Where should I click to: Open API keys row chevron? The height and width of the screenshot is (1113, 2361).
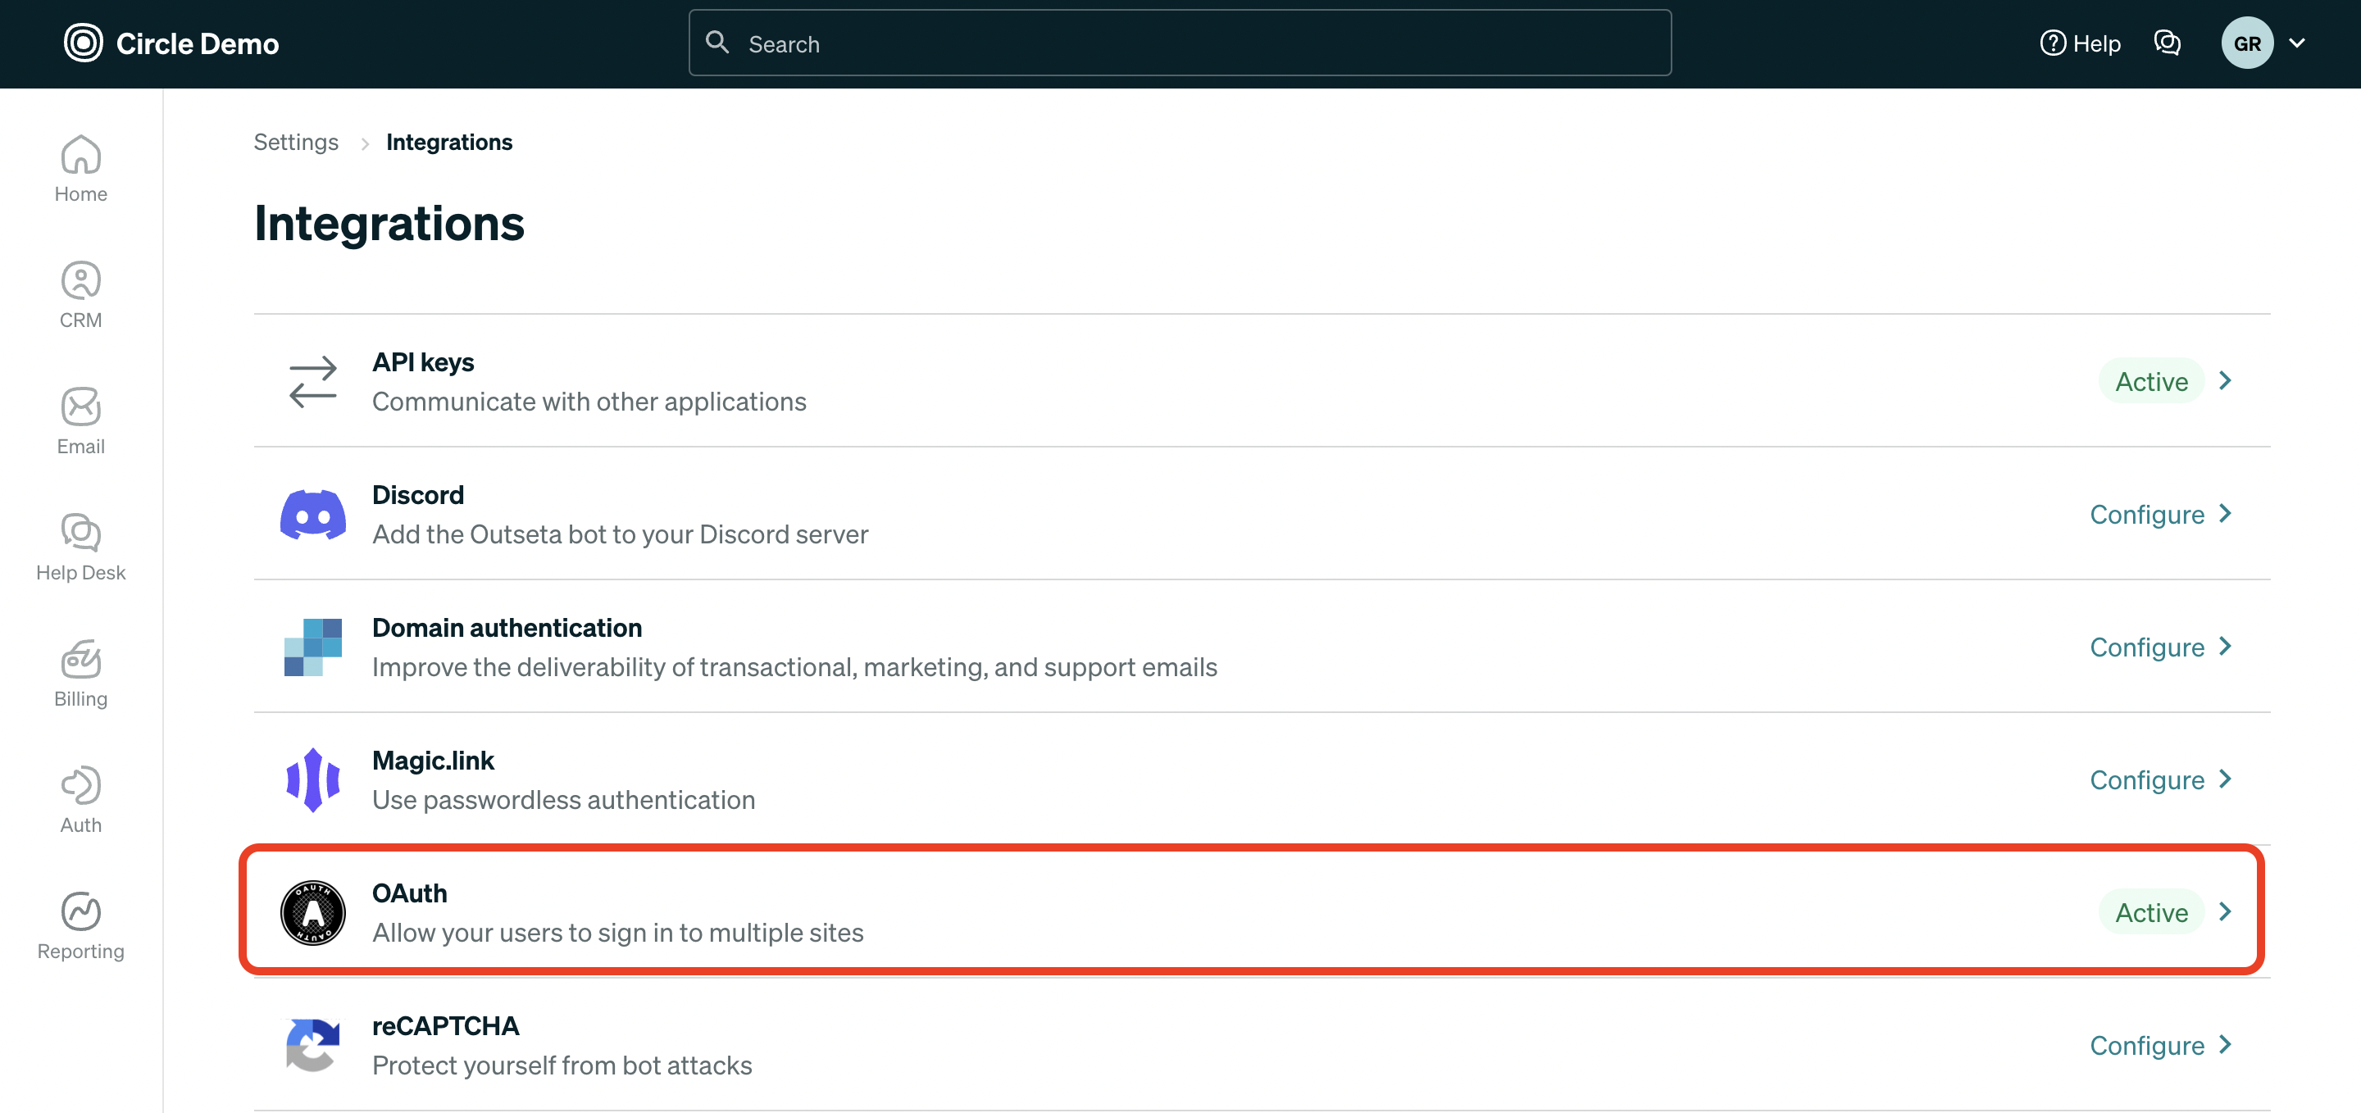pos(2226,381)
